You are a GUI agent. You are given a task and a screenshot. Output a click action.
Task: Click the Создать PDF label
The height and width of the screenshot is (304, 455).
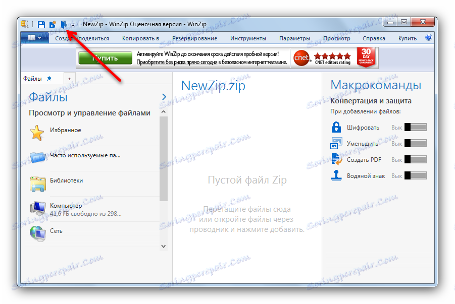pyautogui.click(x=364, y=160)
